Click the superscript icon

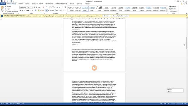click(32, 11)
